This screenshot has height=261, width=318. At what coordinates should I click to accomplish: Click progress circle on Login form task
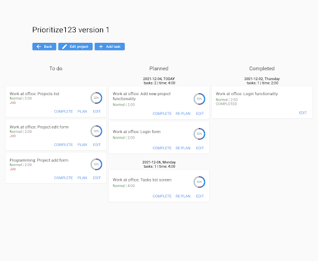tap(199, 134)
